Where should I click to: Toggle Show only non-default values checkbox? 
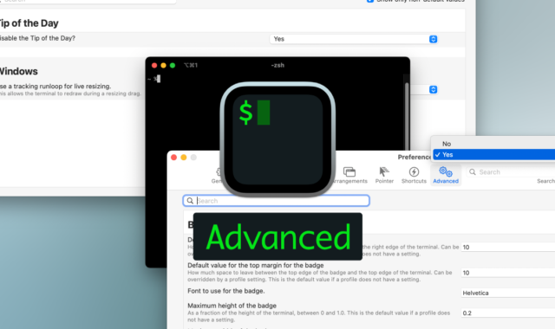point(370,1)
